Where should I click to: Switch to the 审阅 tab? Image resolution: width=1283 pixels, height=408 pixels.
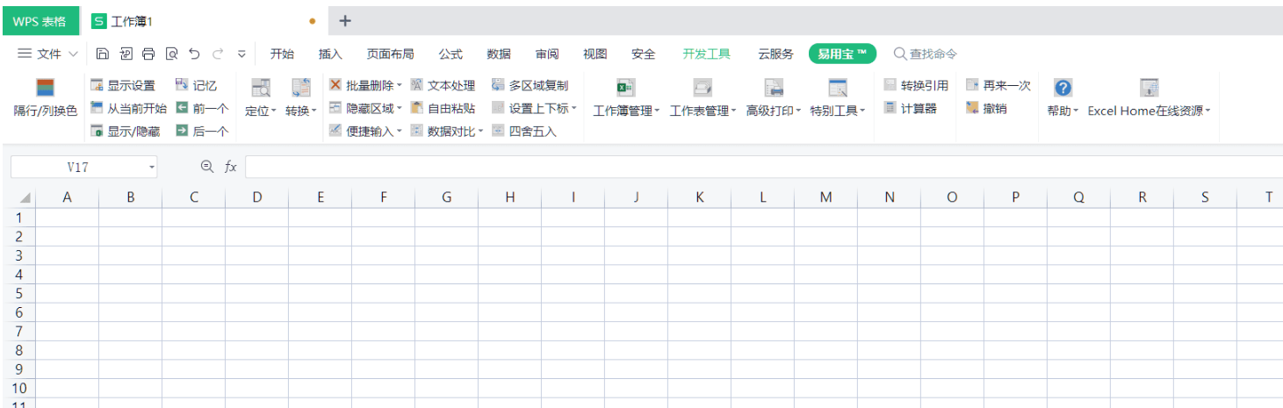pos(547,54)
